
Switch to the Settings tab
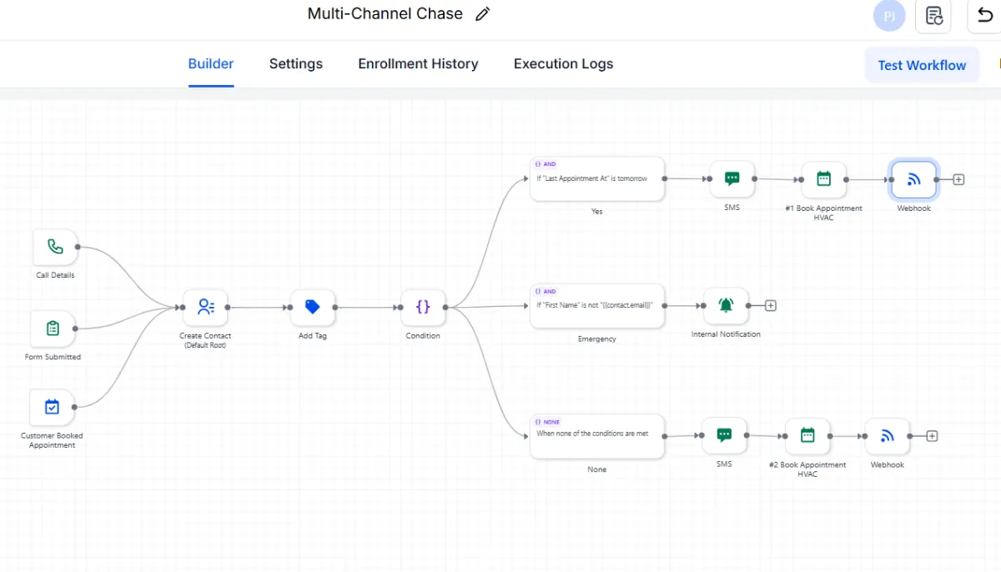click(295, 64)
